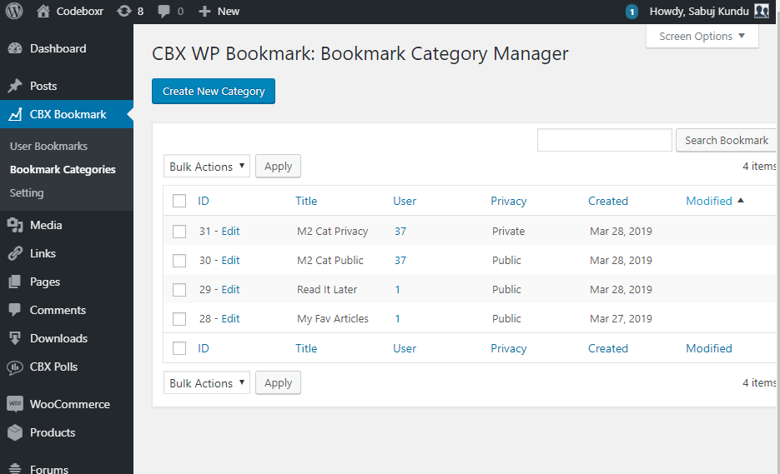This screenshot has height=474, width=780.
Task: Click the Edit link for category 28
Action: (x=230, y=319)
